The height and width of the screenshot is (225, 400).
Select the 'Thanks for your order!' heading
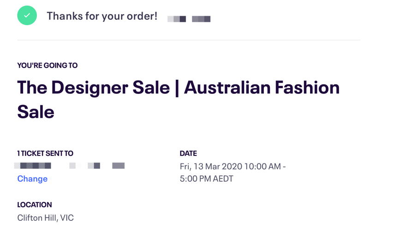tap(102, 16)
